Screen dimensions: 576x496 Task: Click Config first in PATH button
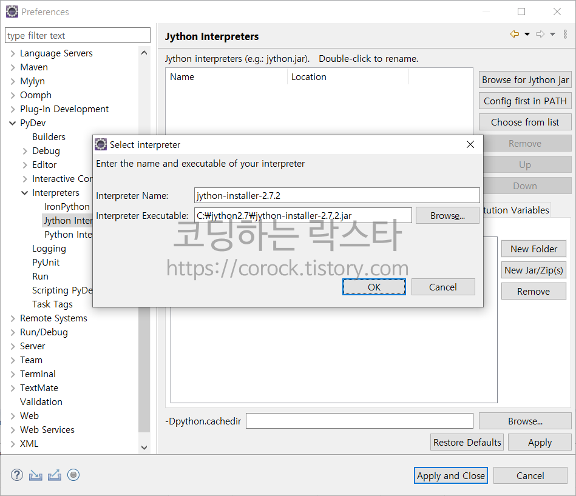[525, 101]
